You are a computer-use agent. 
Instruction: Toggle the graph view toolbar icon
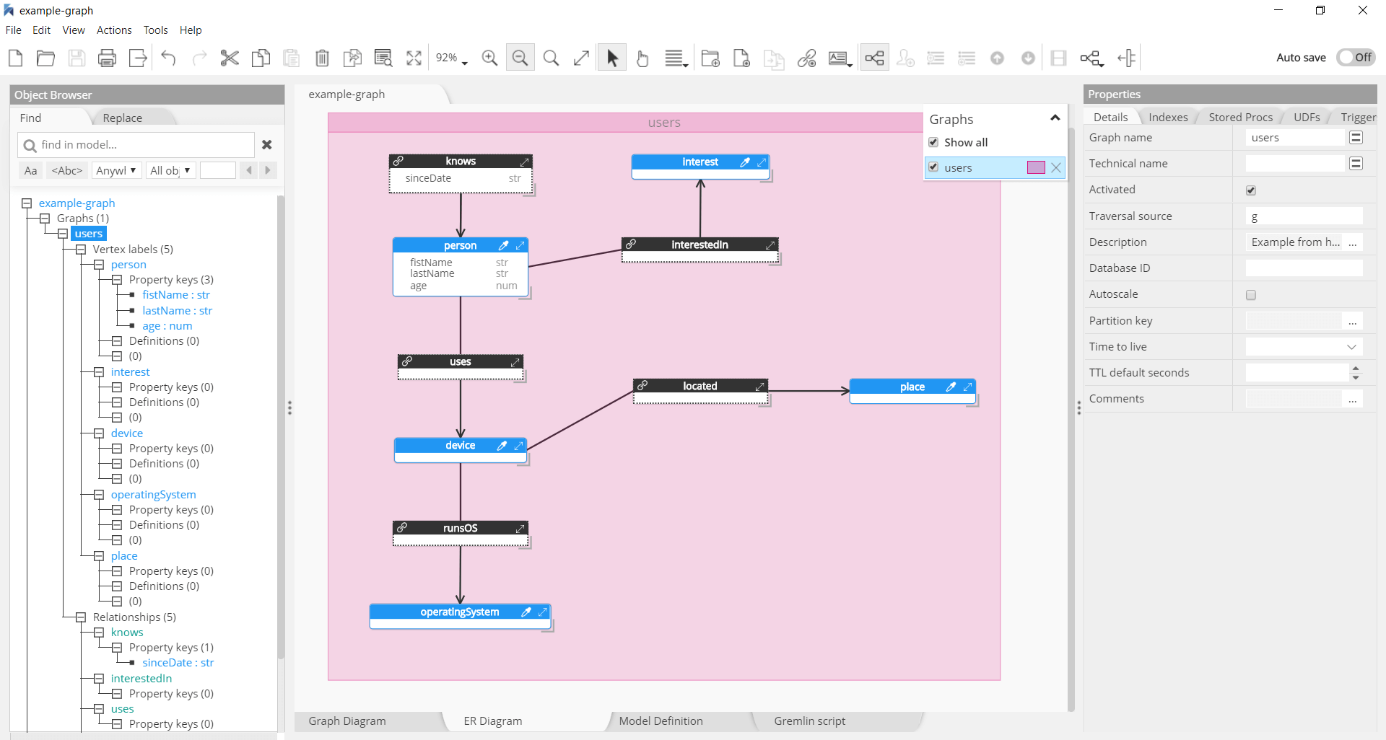click(874, 58)
